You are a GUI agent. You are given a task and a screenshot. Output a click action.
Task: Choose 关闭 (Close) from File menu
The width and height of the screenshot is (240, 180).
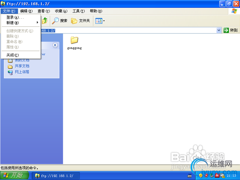[21, 55]
